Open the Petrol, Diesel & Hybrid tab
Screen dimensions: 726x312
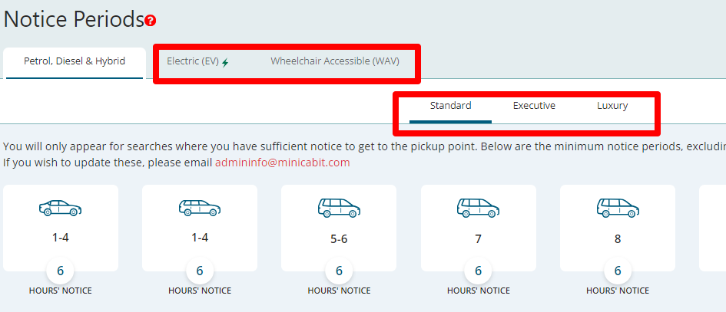tap(75, 61)
